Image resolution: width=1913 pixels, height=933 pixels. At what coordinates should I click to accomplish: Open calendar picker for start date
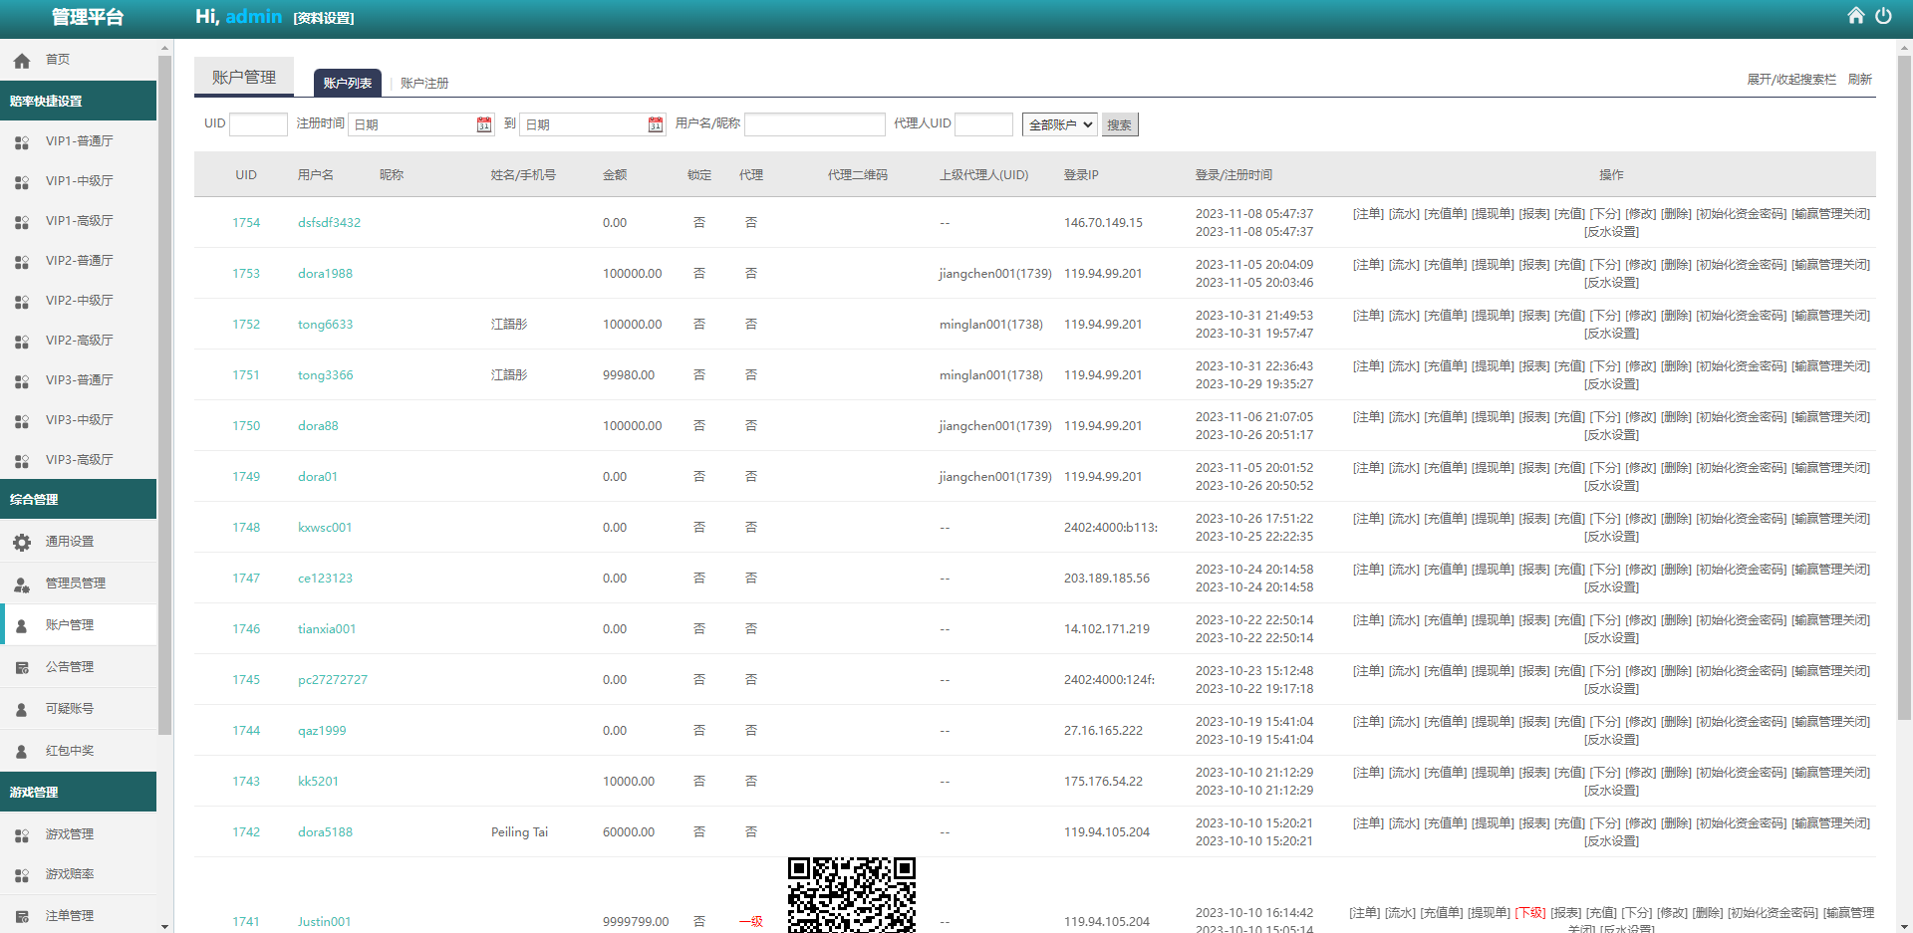[x=484, y=124]
